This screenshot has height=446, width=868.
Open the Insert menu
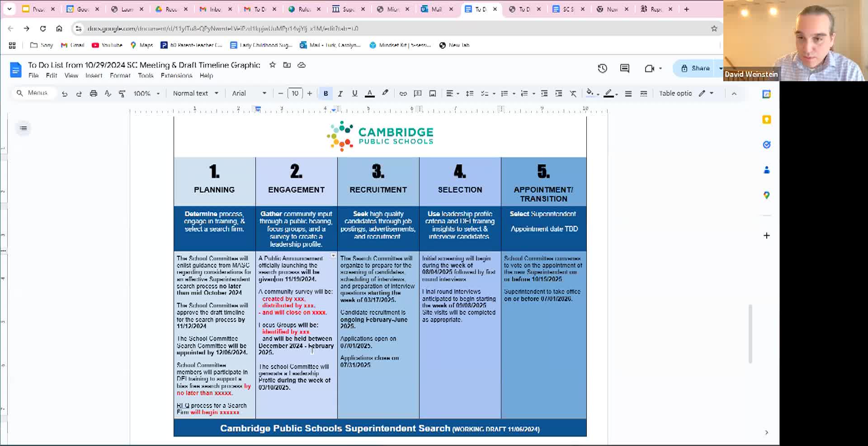coord(94,76)
